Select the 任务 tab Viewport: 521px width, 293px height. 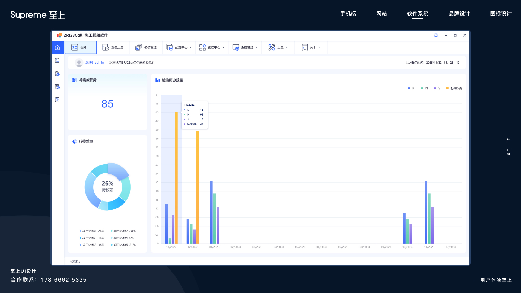[x=80, y=47]
